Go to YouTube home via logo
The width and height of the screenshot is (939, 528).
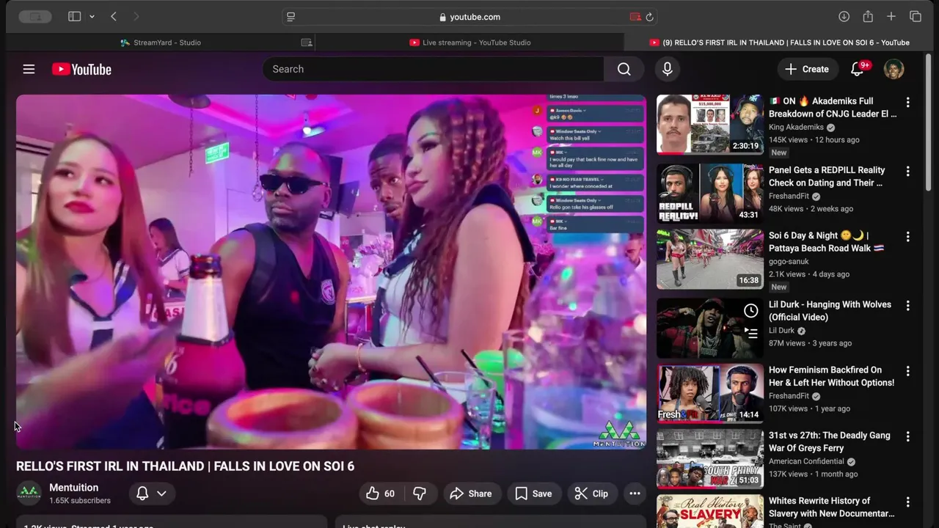tap(81, 69)
